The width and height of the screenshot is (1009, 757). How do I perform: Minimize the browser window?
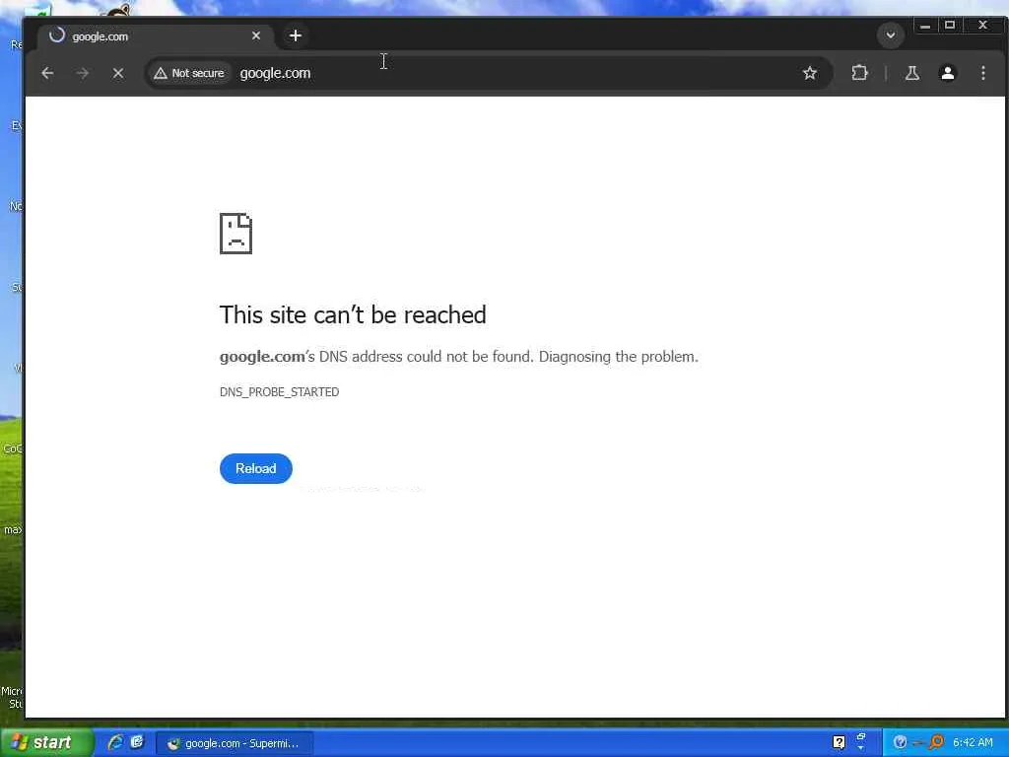924,26
